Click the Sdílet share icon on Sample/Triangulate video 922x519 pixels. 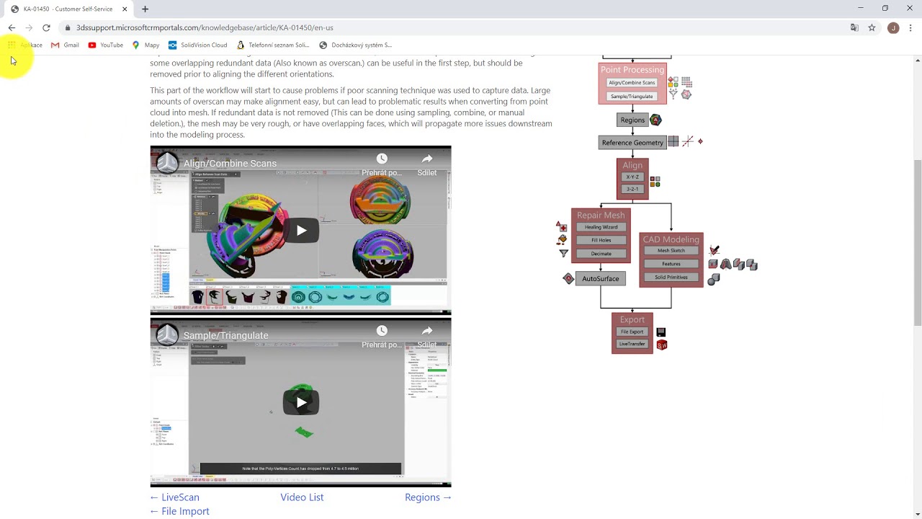426,329
